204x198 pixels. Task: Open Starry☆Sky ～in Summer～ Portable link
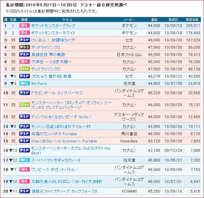[64, 141]
